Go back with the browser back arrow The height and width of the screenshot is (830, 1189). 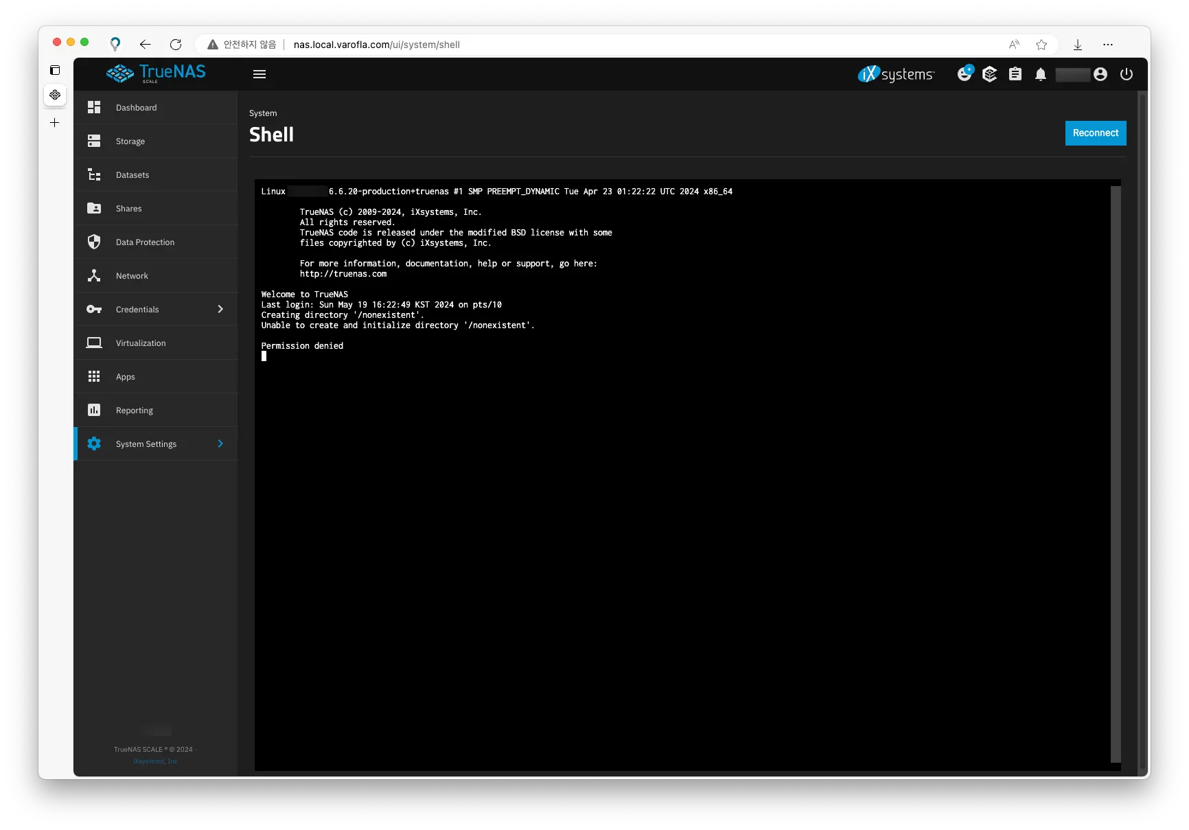145,45
